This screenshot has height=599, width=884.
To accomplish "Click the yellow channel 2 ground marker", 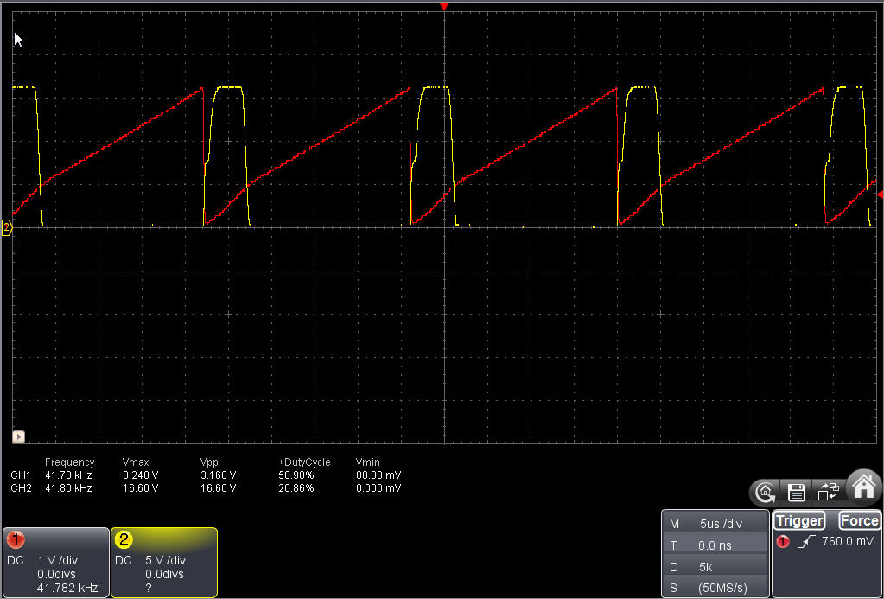I will [x=7, y=227].
